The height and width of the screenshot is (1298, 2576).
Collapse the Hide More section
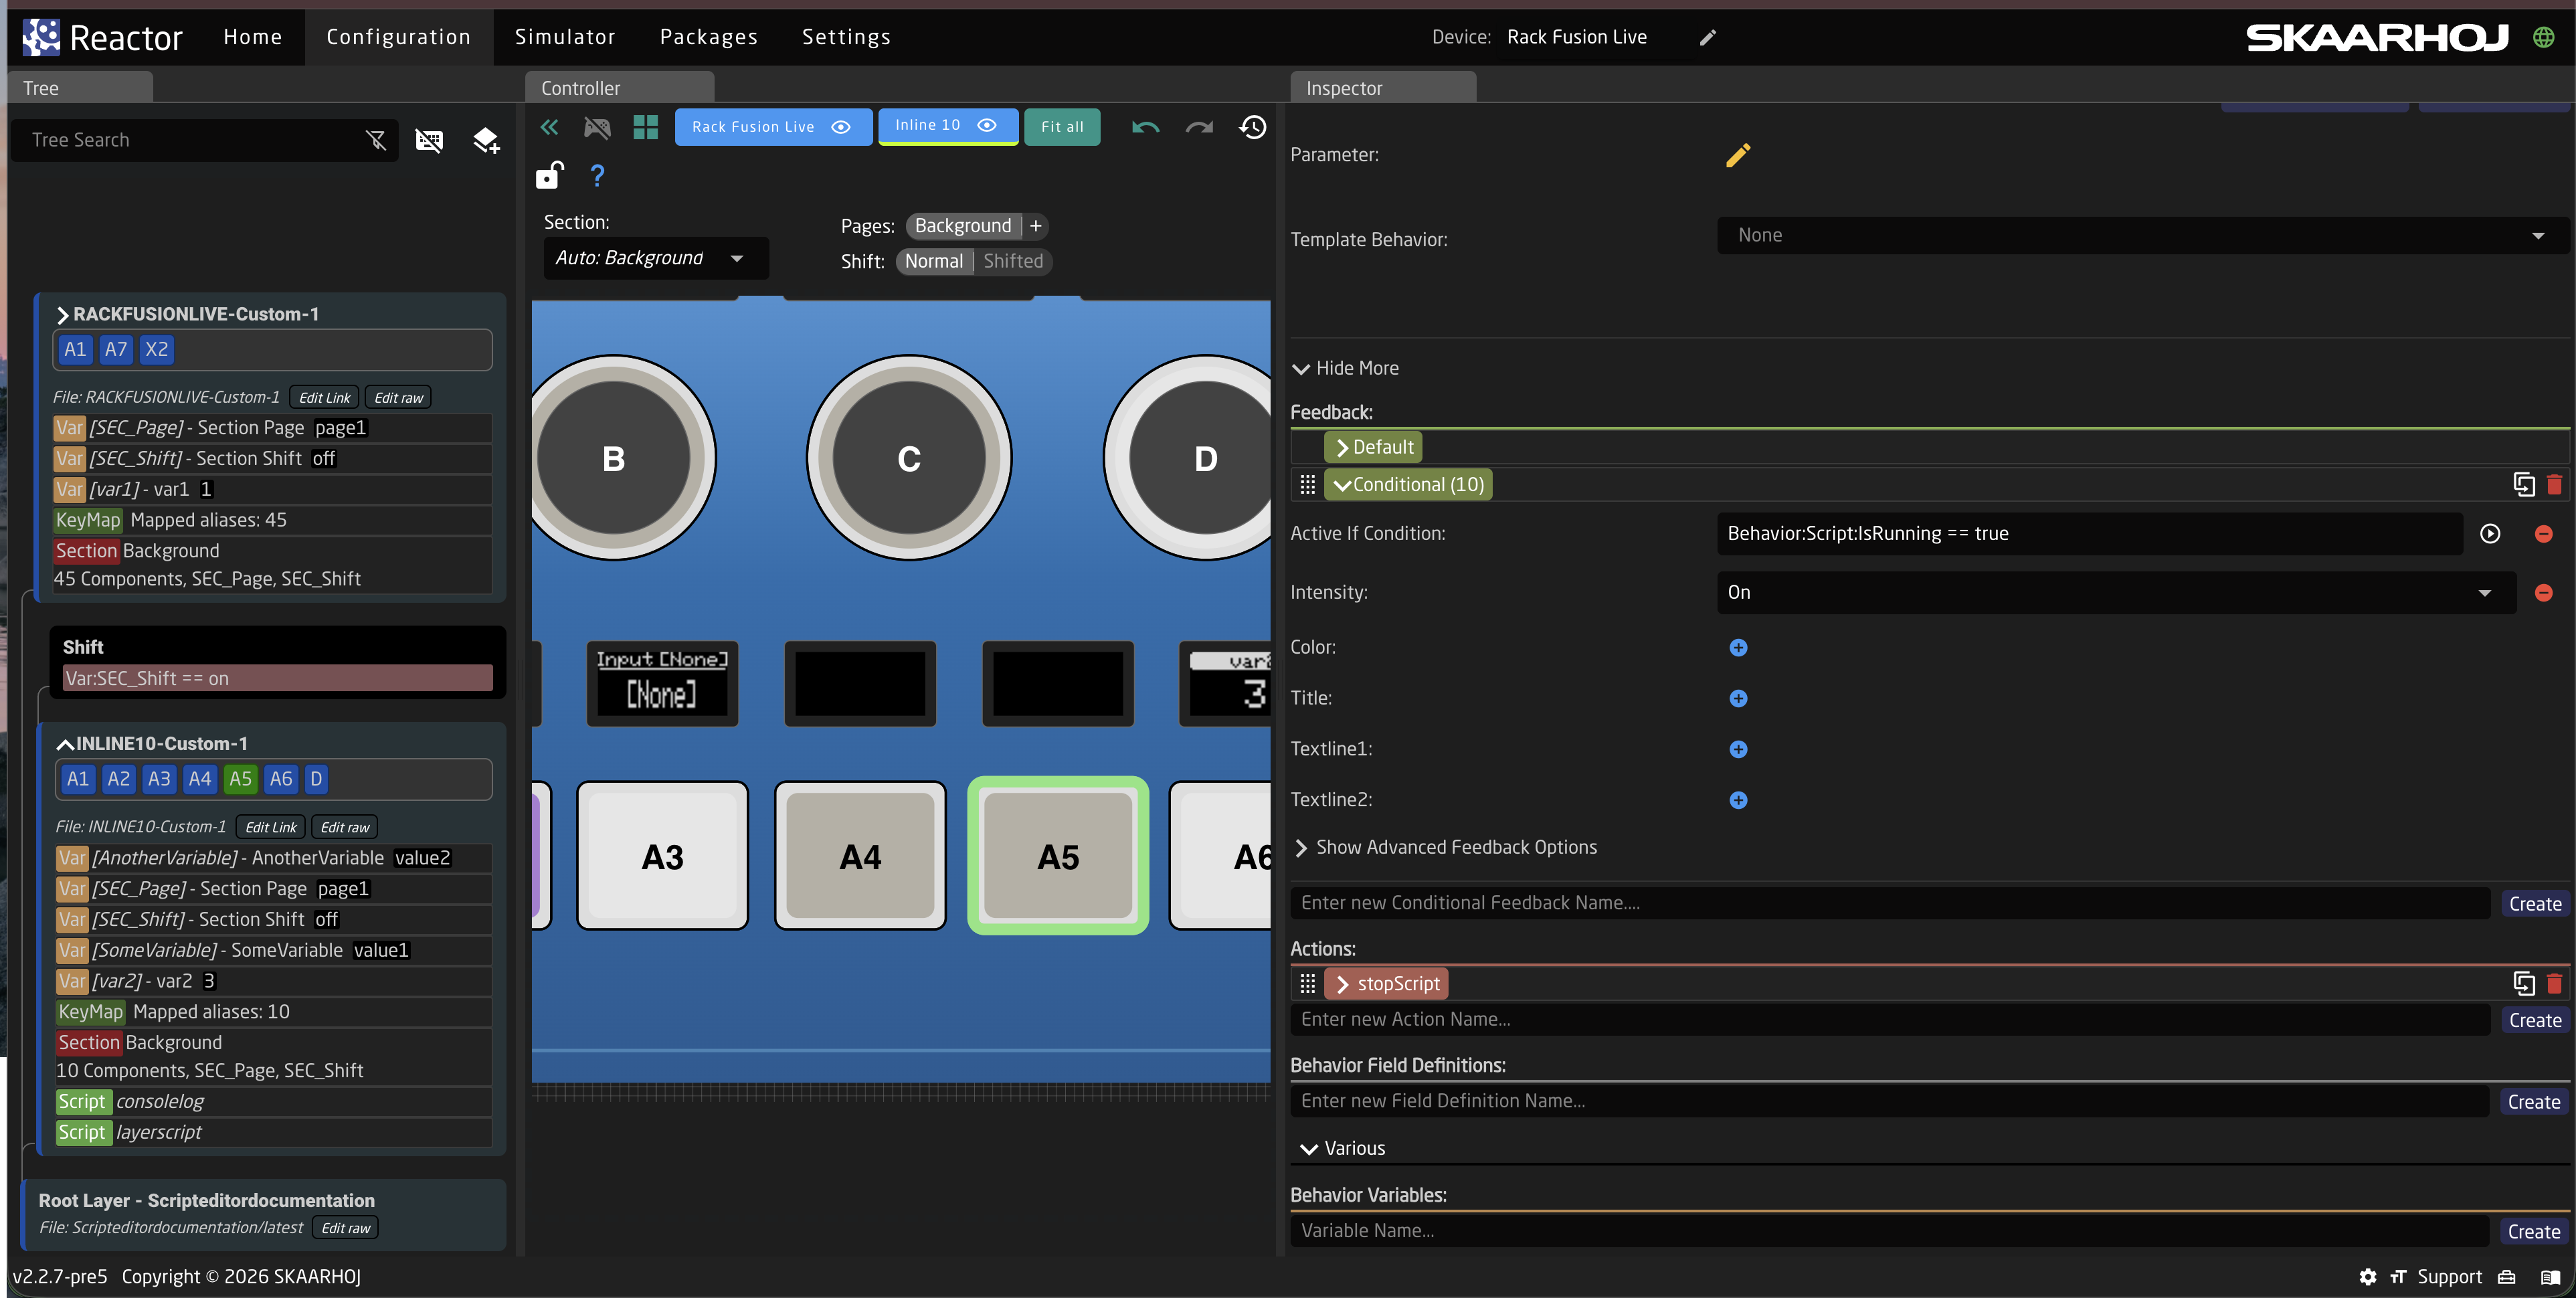(1345, 369)
